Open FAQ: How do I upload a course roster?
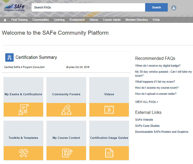Screen dimensions: 193x164 pyautogui.click(x=156, y=94)
